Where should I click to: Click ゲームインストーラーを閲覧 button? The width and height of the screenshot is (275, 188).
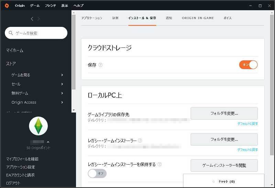coord(224,165)
